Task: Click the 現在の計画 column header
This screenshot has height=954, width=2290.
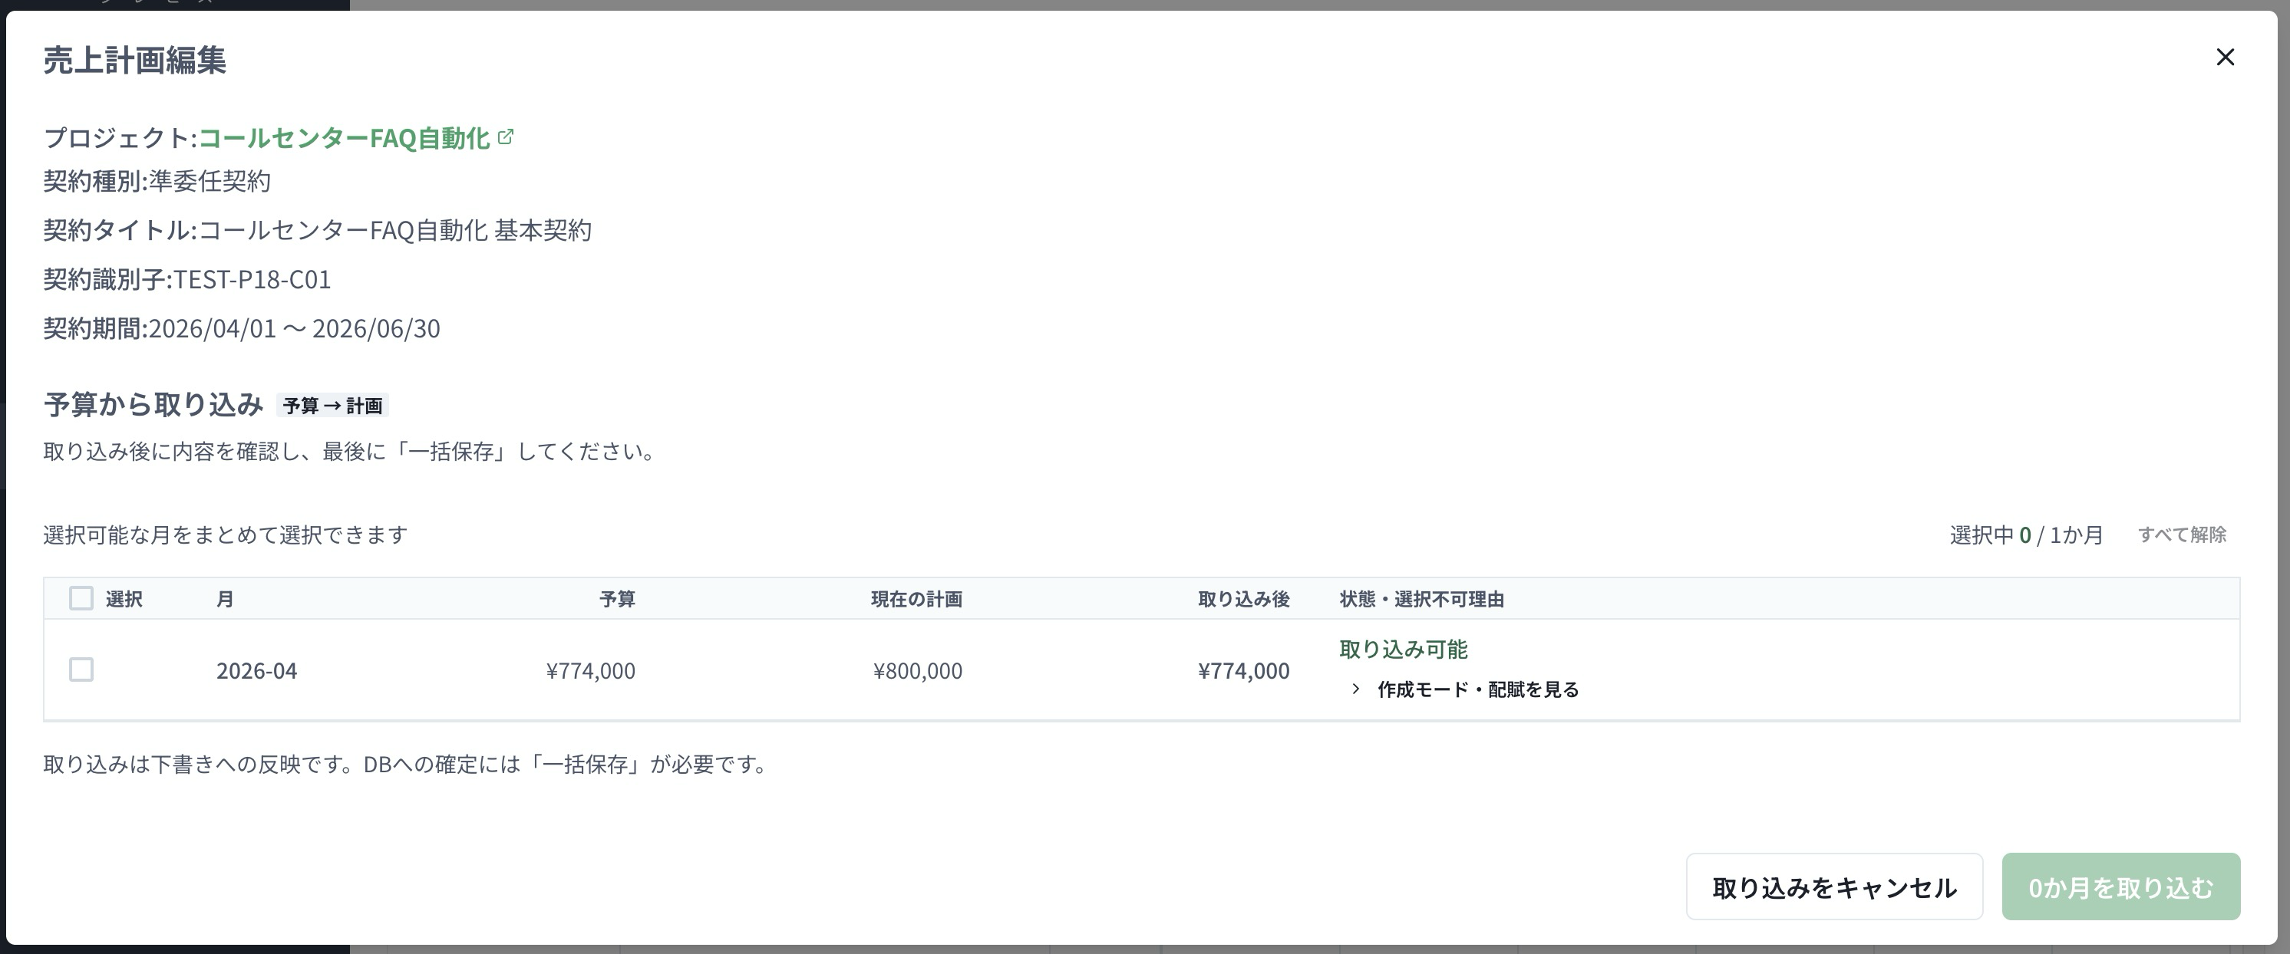Action: click(x=916, y=600)
